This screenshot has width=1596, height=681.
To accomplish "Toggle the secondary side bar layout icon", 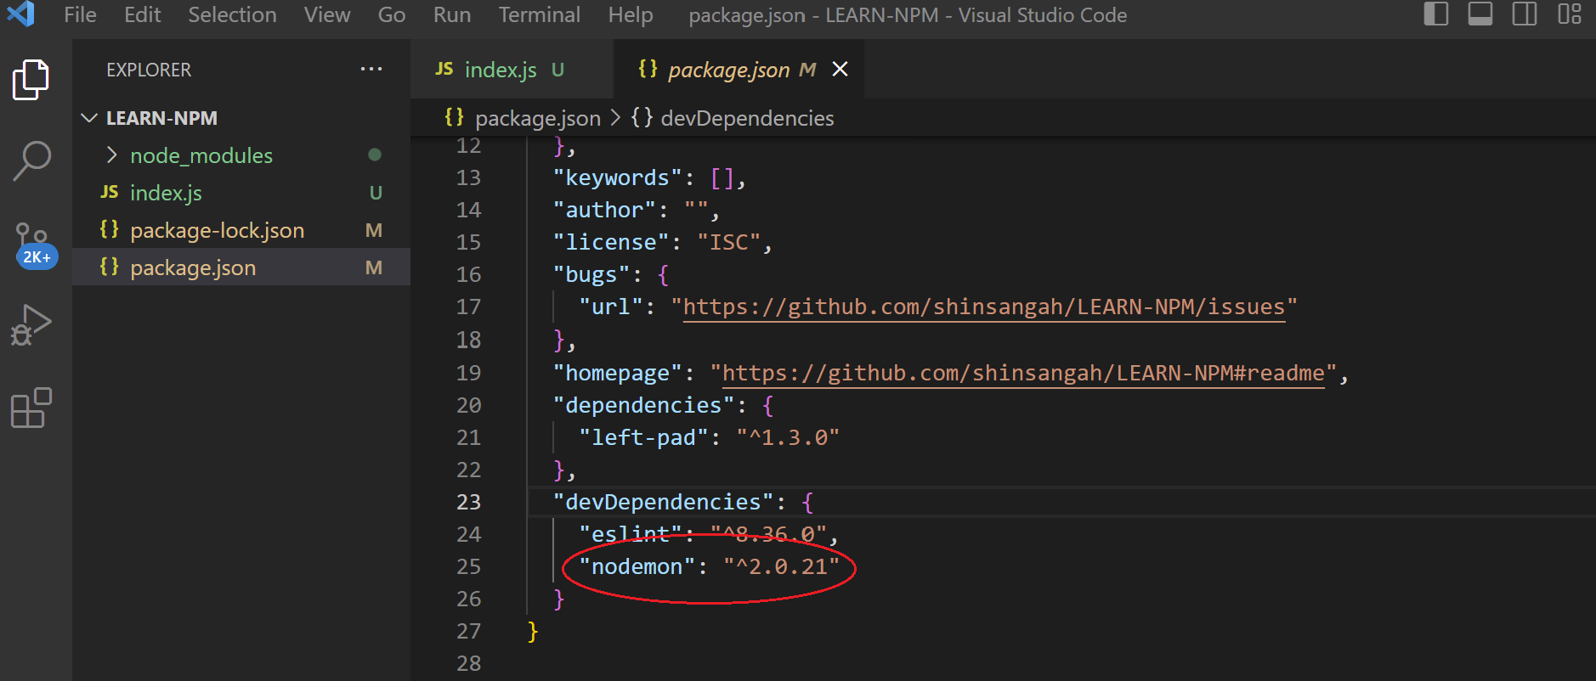I will (1525, 14).
